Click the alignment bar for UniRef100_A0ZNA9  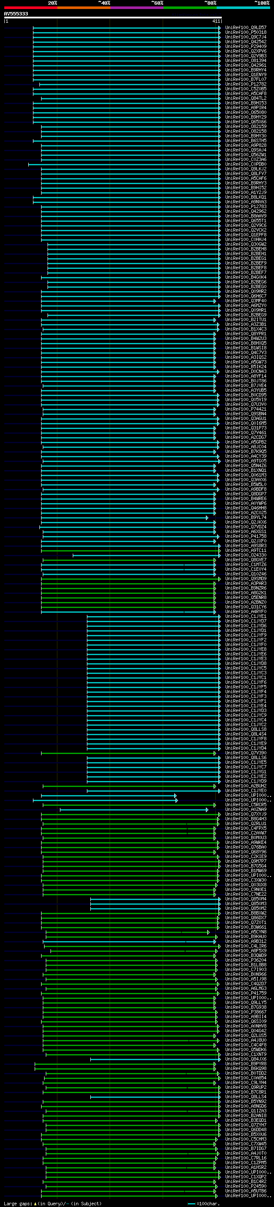coord(134,810)
